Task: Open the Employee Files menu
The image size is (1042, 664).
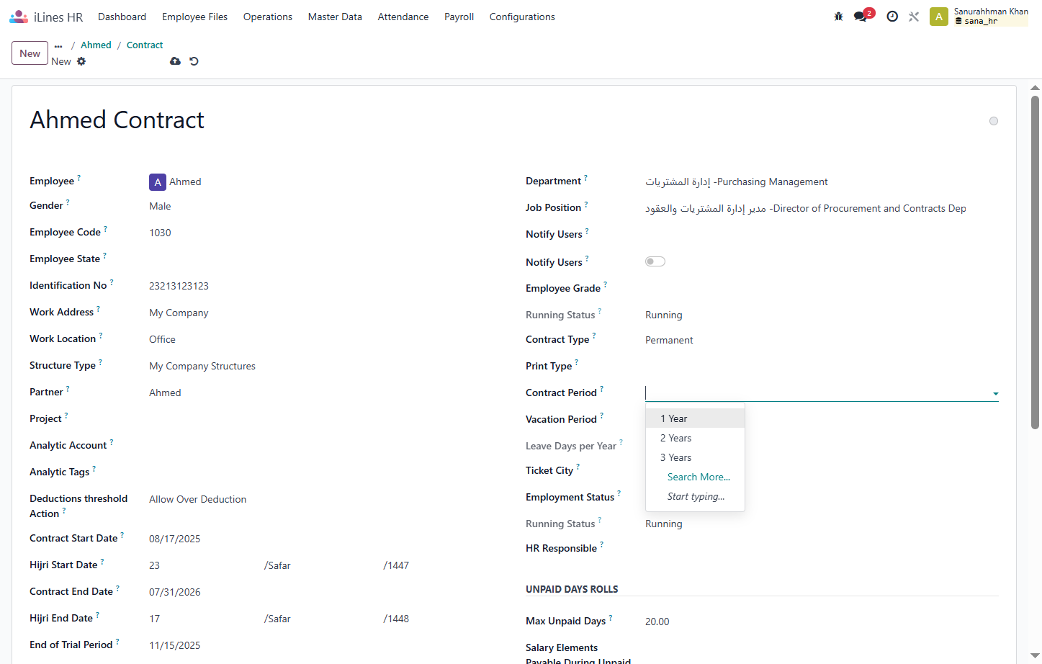Action: coord(194,17)
